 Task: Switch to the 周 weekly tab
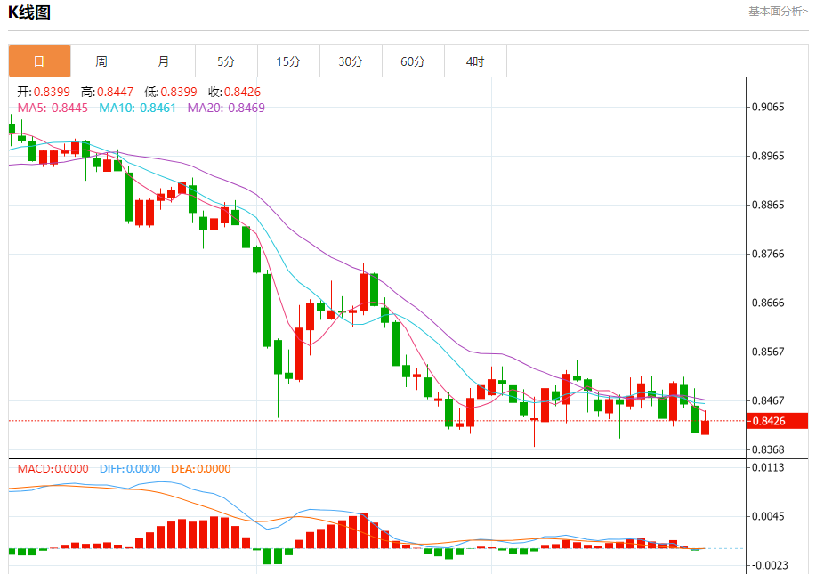(x=101, y=61)
